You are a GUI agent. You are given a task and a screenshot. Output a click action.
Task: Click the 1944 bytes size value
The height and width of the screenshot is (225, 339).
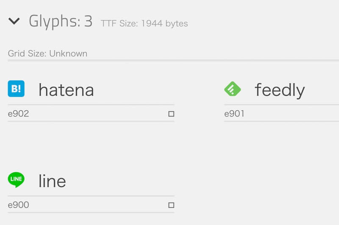point(164,24)
